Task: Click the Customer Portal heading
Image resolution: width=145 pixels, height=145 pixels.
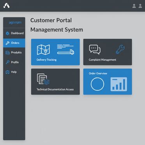Action: [x=51, y=20]
